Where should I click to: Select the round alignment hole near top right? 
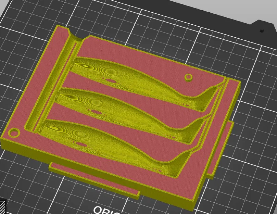point(188,77)
